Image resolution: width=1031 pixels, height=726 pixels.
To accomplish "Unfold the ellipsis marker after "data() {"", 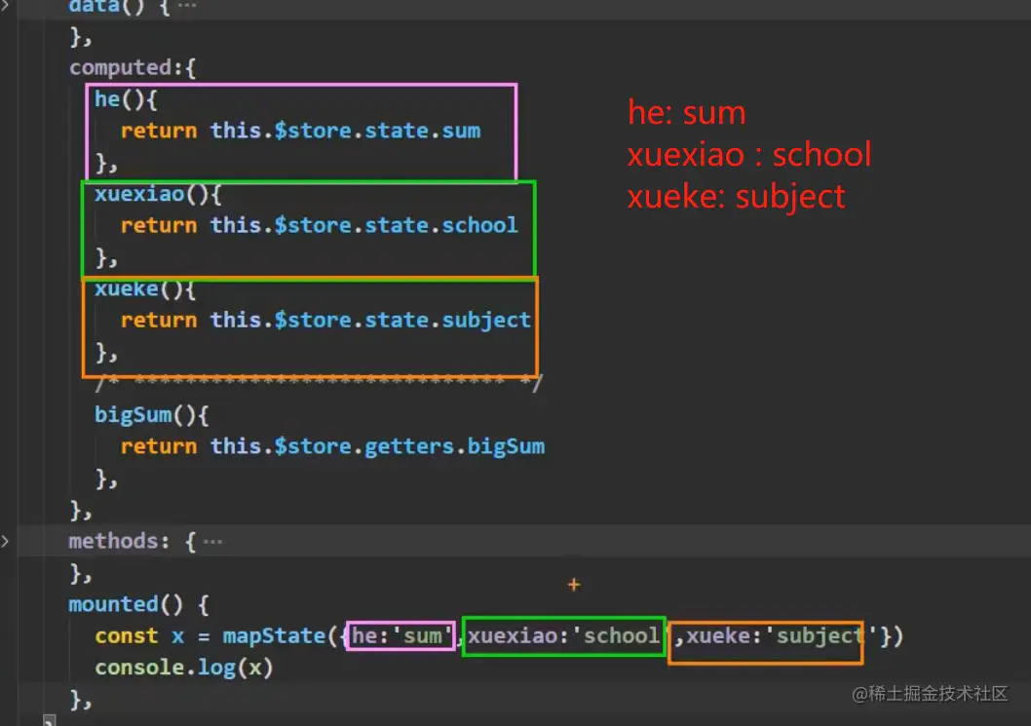I will pos(187,6).
